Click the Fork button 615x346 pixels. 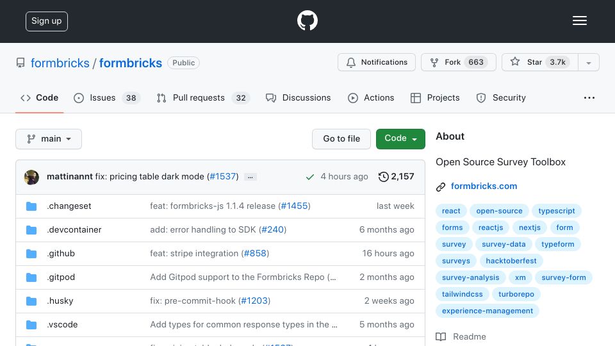[x=459, y=62]
